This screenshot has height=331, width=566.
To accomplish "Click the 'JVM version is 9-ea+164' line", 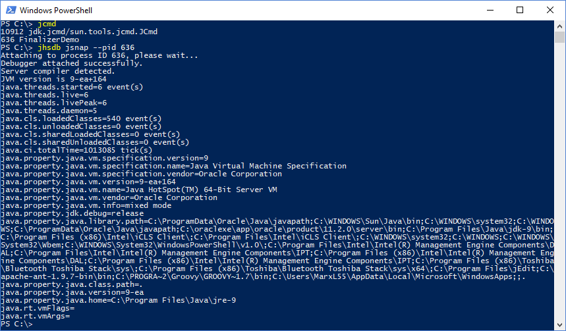I will click(x=53, y=80).
